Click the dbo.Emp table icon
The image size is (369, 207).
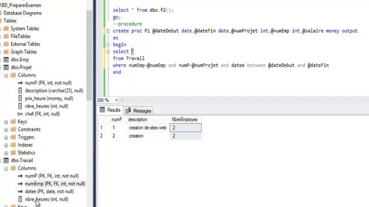6,60
